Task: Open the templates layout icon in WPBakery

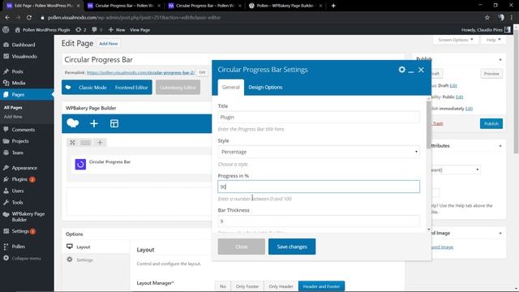Action: [x=114, y=123]
